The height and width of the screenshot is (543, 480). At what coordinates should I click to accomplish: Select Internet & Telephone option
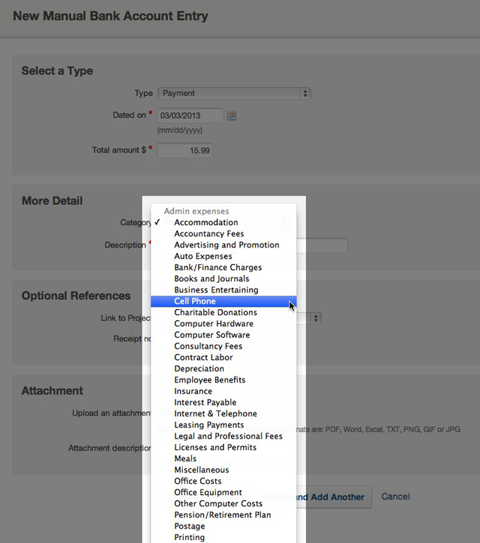(215, 414)
